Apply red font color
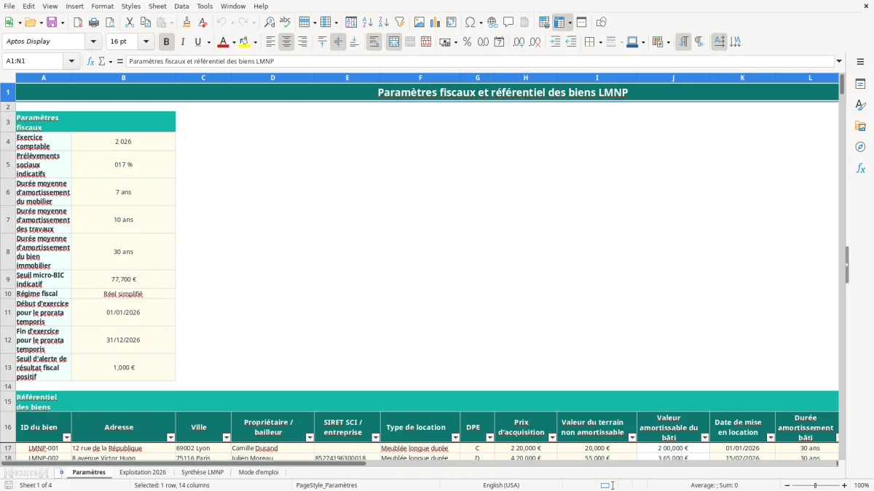This screenshot has width=874, height=491. click(x=223, y=42)
